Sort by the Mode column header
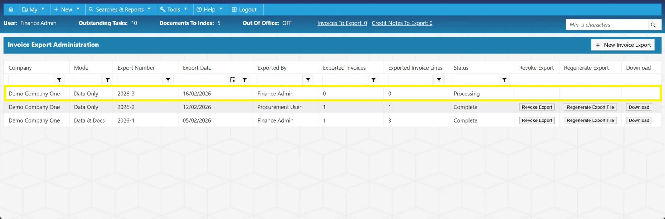 81,68
